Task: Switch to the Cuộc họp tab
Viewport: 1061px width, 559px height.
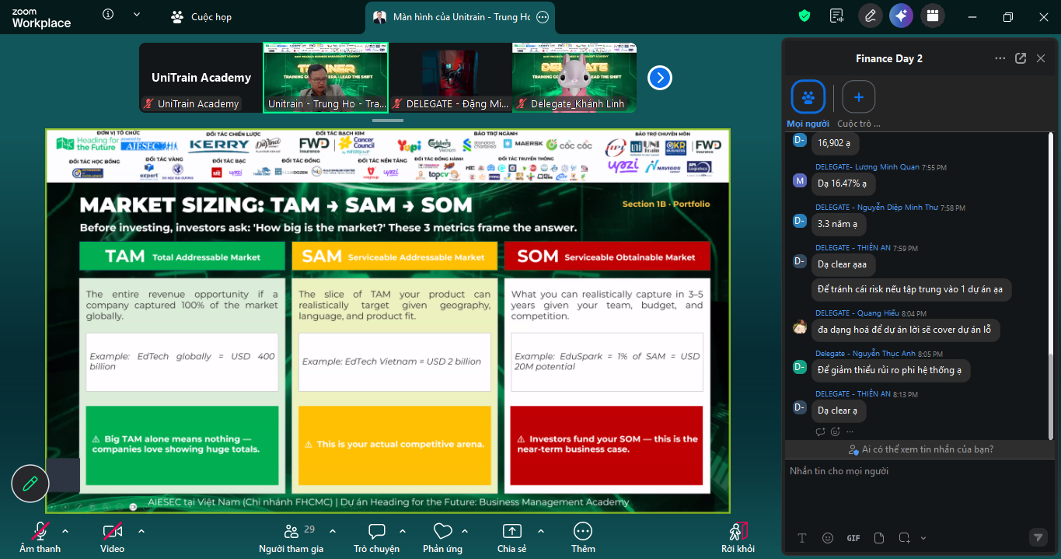Action: [201, 17]
